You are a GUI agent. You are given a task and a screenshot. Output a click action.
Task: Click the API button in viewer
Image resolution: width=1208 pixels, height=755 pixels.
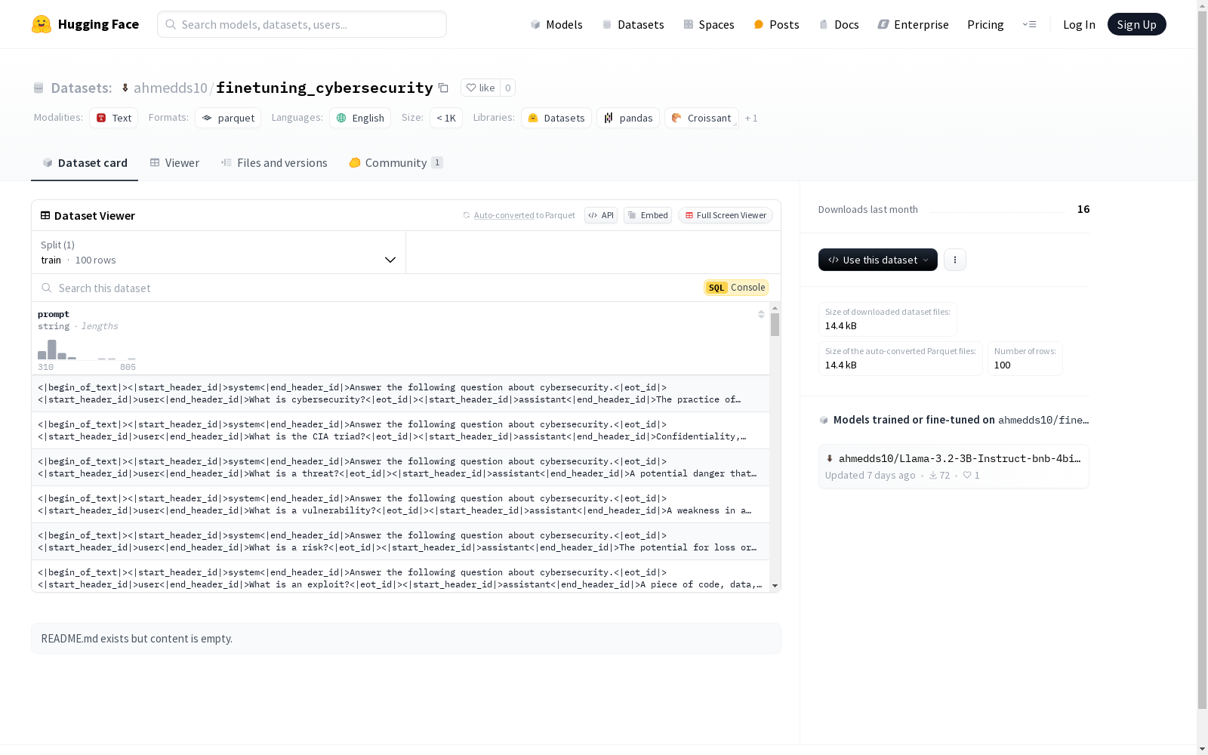[x=601, y=215]
